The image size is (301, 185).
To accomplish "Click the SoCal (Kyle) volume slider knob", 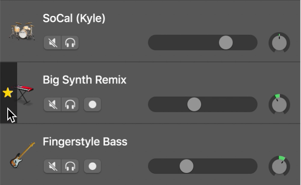I will click(x=226, y=42).
